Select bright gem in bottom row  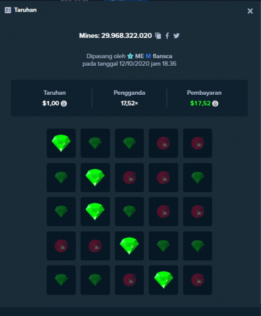[x=163, y=280]
